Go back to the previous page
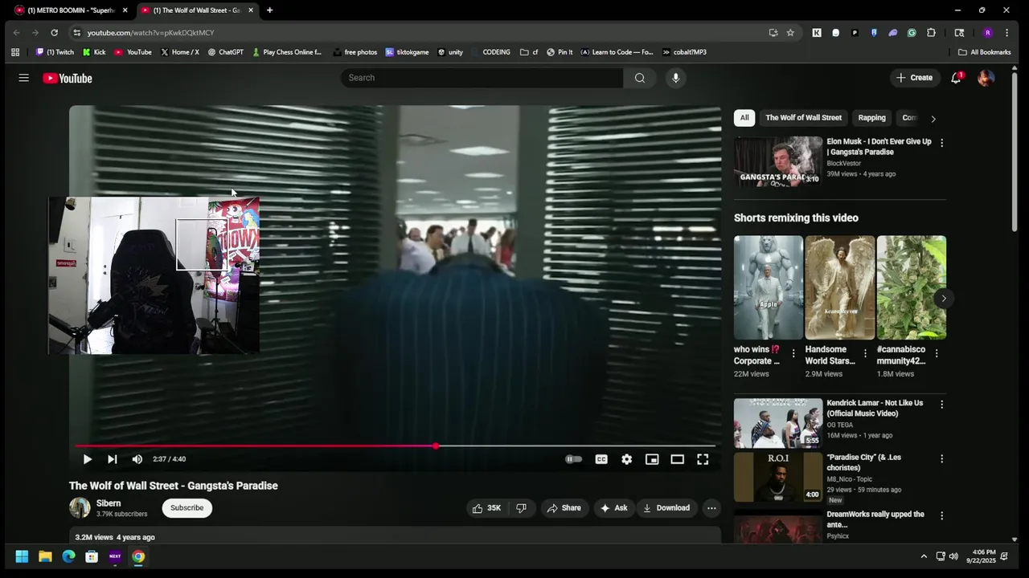The width and height of the screenshot is (1029, 578). [x=17, y=33]
